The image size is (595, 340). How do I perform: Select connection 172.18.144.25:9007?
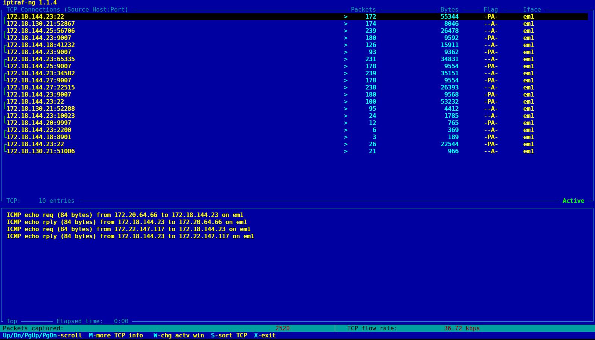point(297,66)
